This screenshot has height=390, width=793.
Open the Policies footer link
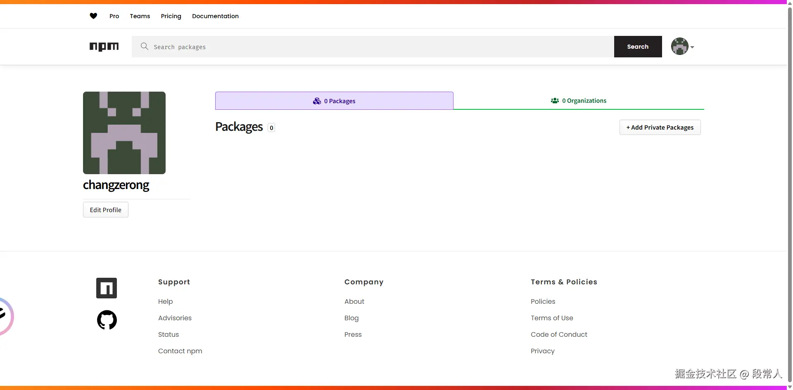coord(543,302)
